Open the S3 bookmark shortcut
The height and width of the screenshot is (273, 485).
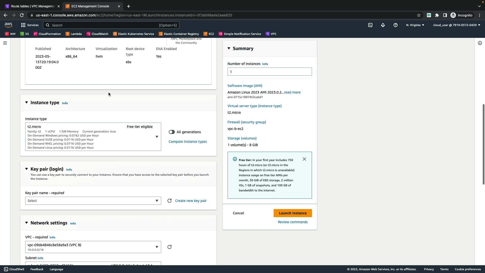(x=25, y=34)
